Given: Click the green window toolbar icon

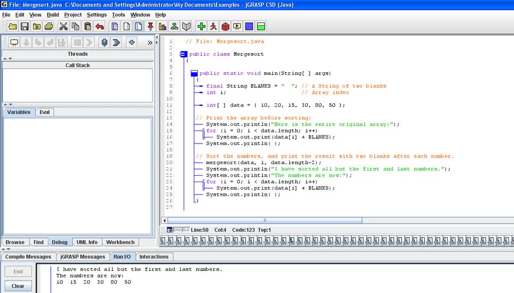Looking at the screenshot, I should (x=261, y=26).
